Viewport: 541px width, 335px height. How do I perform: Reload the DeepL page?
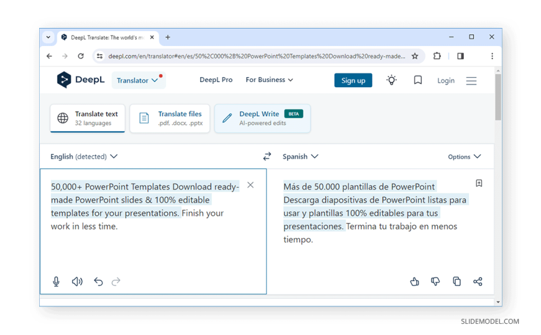click(81, 56)
